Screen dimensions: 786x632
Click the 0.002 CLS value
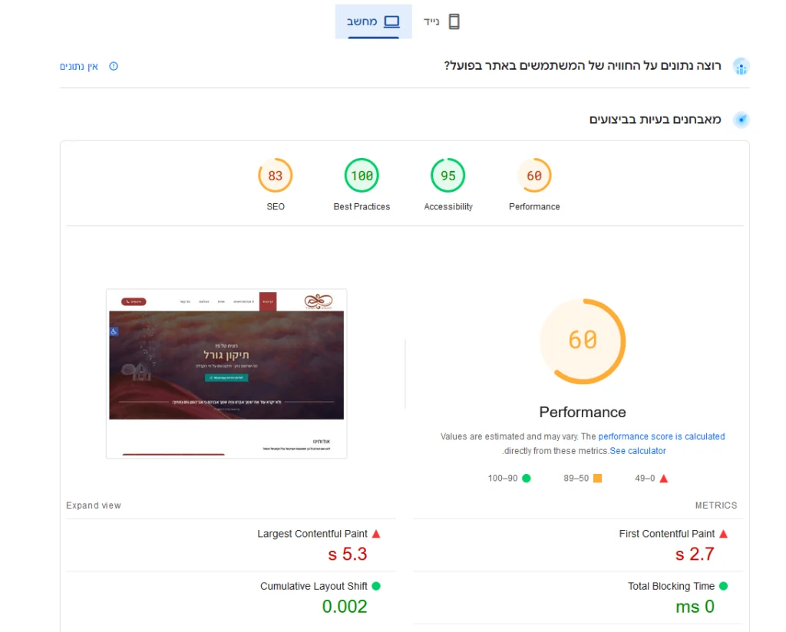click(x=345, y=607)
